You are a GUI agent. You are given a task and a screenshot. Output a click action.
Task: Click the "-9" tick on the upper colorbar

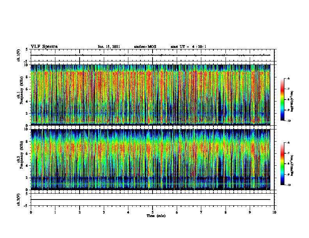(x=288, y=110)
